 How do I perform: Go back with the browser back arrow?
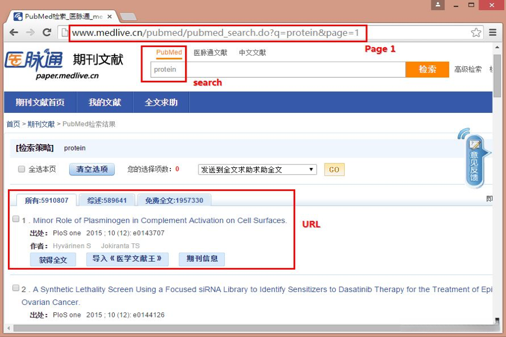[x=14, y=32]
